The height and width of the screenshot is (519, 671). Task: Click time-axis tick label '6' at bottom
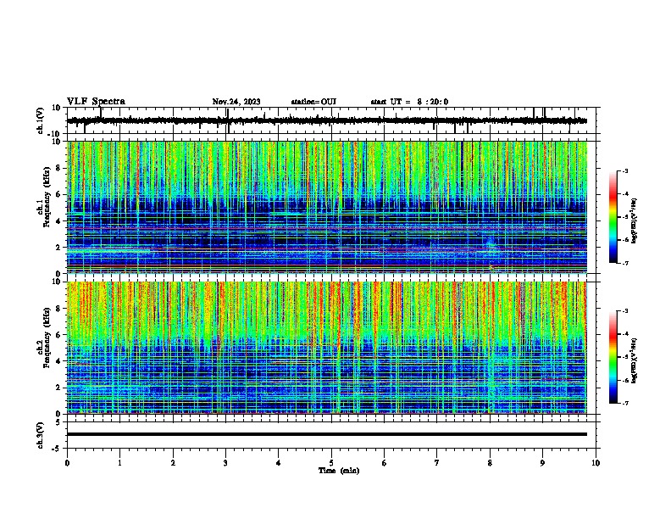(x=385, y=463)
